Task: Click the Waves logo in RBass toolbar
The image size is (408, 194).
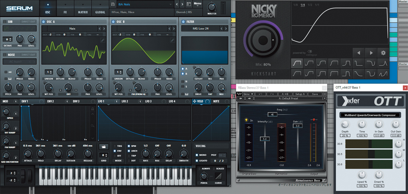Action: pos(239,94)
